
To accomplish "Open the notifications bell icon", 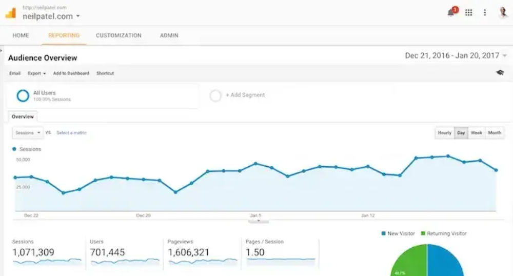I will click(x=451, y=12).
